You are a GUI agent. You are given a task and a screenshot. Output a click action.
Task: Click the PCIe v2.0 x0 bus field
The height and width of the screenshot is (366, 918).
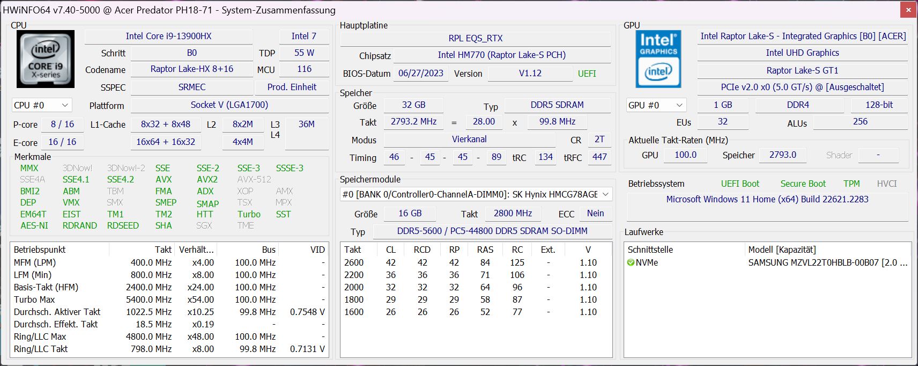[x=802, y=87]
